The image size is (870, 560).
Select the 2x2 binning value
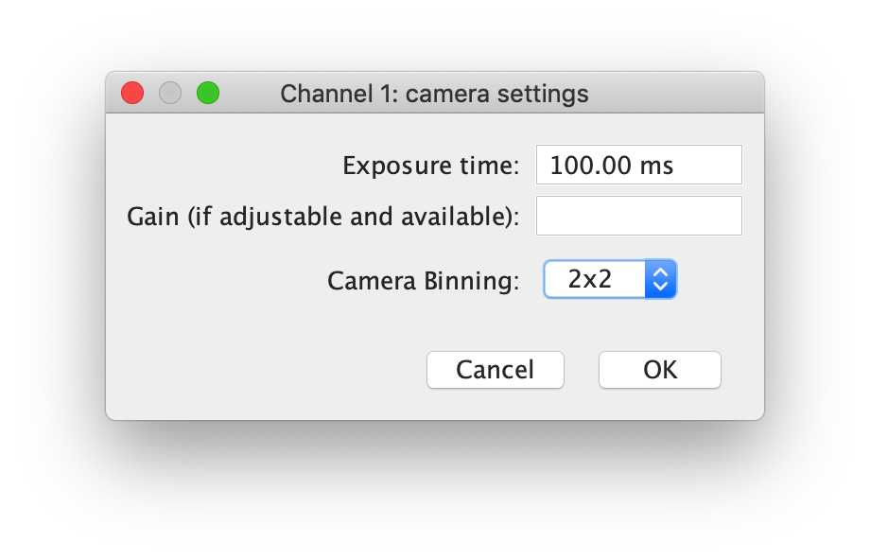coord(590,279)
